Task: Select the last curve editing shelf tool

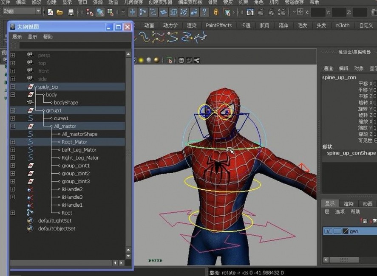Action: pos(201,37)
